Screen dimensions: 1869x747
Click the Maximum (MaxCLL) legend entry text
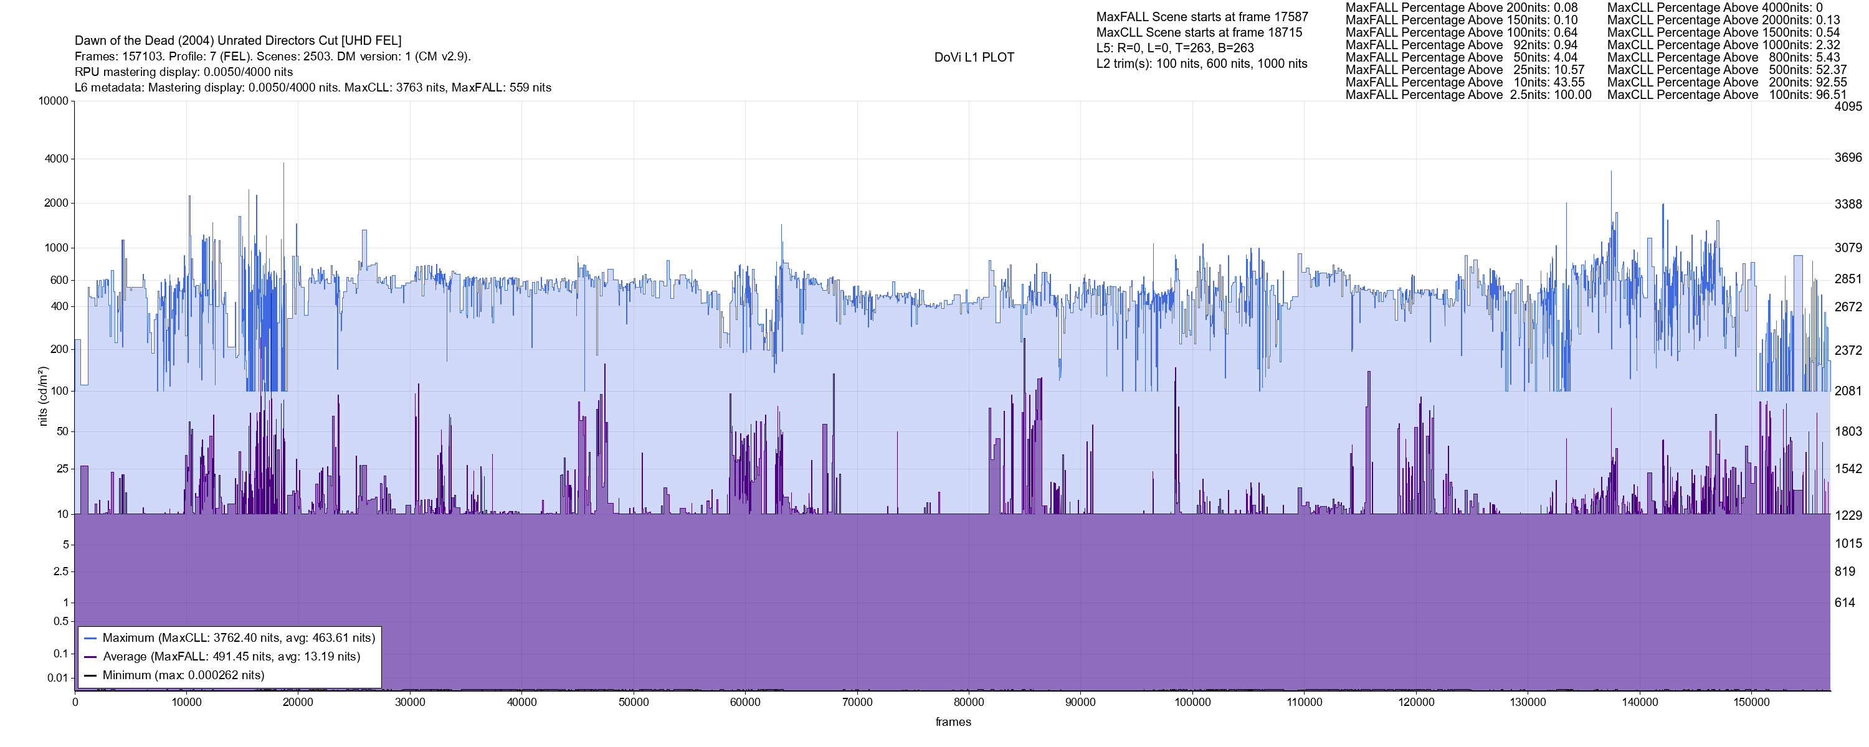(x=239, y=638)
